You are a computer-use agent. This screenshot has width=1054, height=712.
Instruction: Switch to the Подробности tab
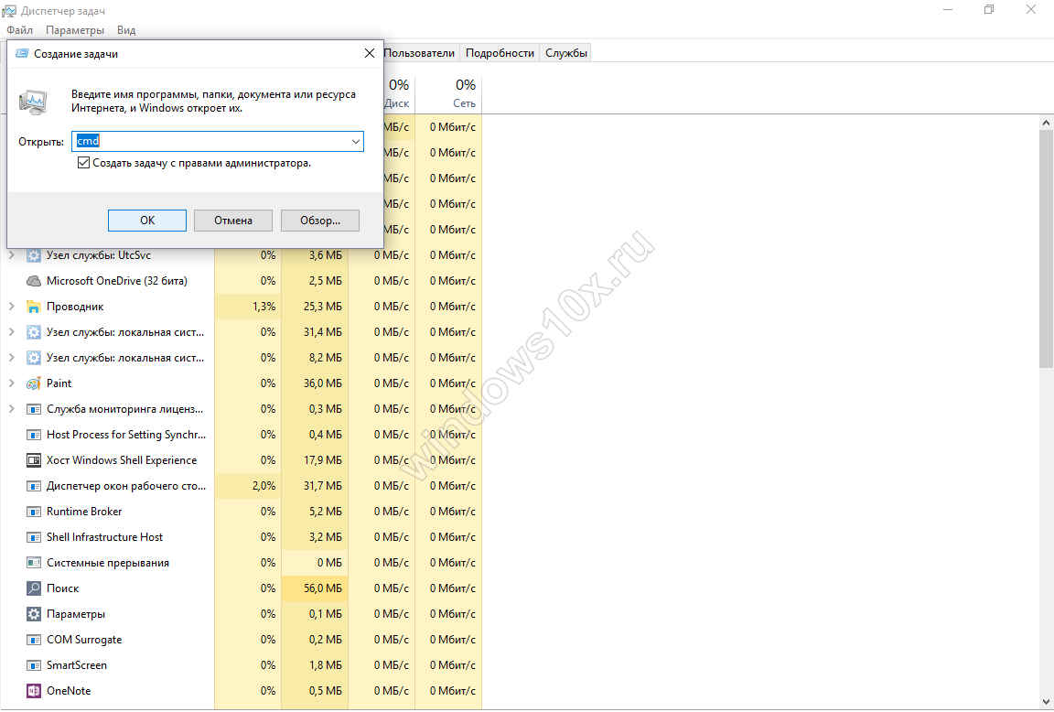click(500, 53)
